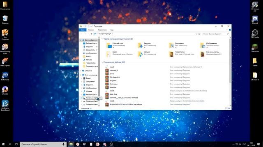This screenshot has width=263, height=147.
Task: Open Discord desktop shortcut
Action: pos(255,20)
